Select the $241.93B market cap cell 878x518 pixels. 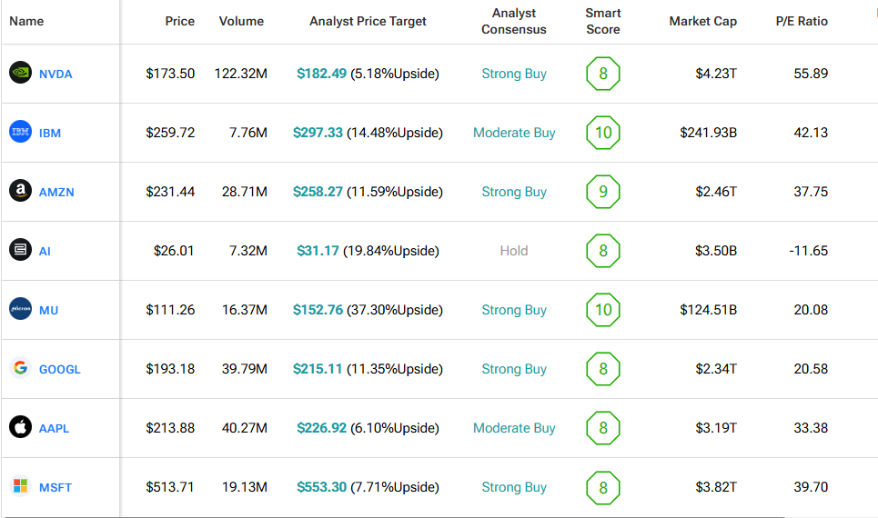click(709, 133)
